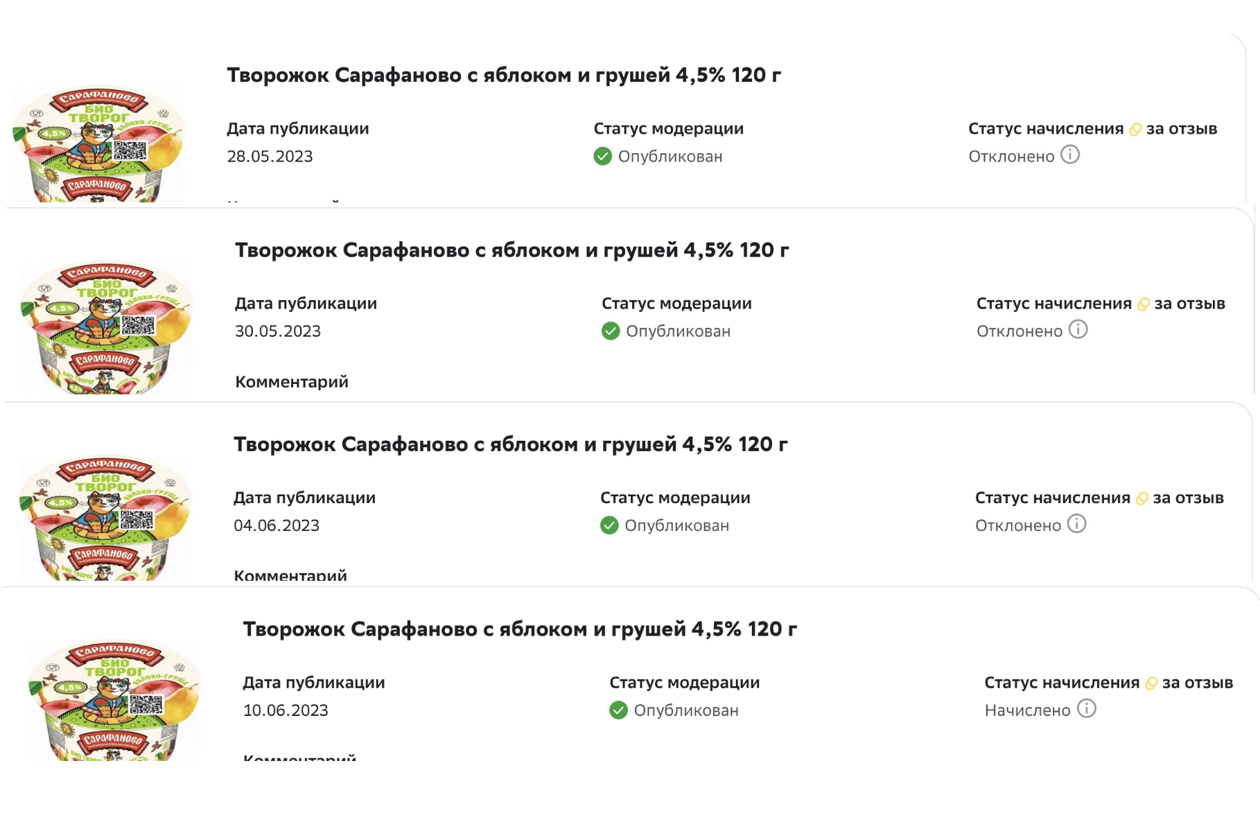Open product title link in 30.05.2023 review
This screenshot has height=840, width=1260.
512,250
